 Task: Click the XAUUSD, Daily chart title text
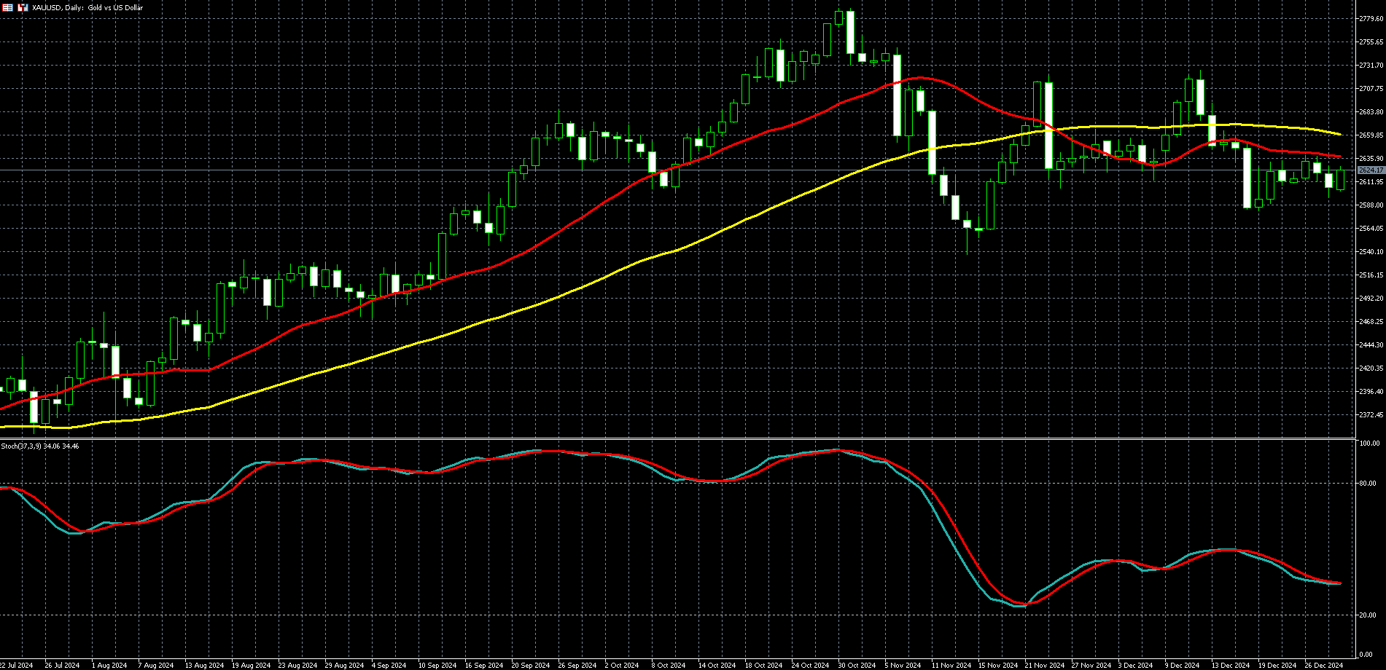point(88,7)
